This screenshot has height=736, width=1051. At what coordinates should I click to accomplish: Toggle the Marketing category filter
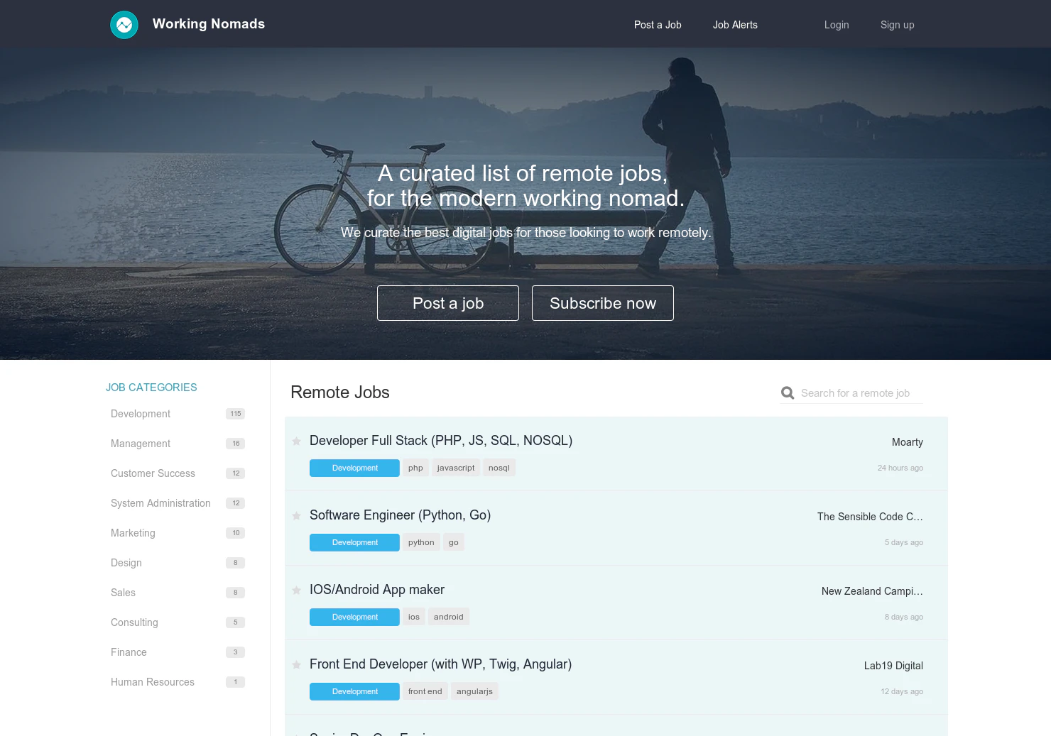pos(133,533)
